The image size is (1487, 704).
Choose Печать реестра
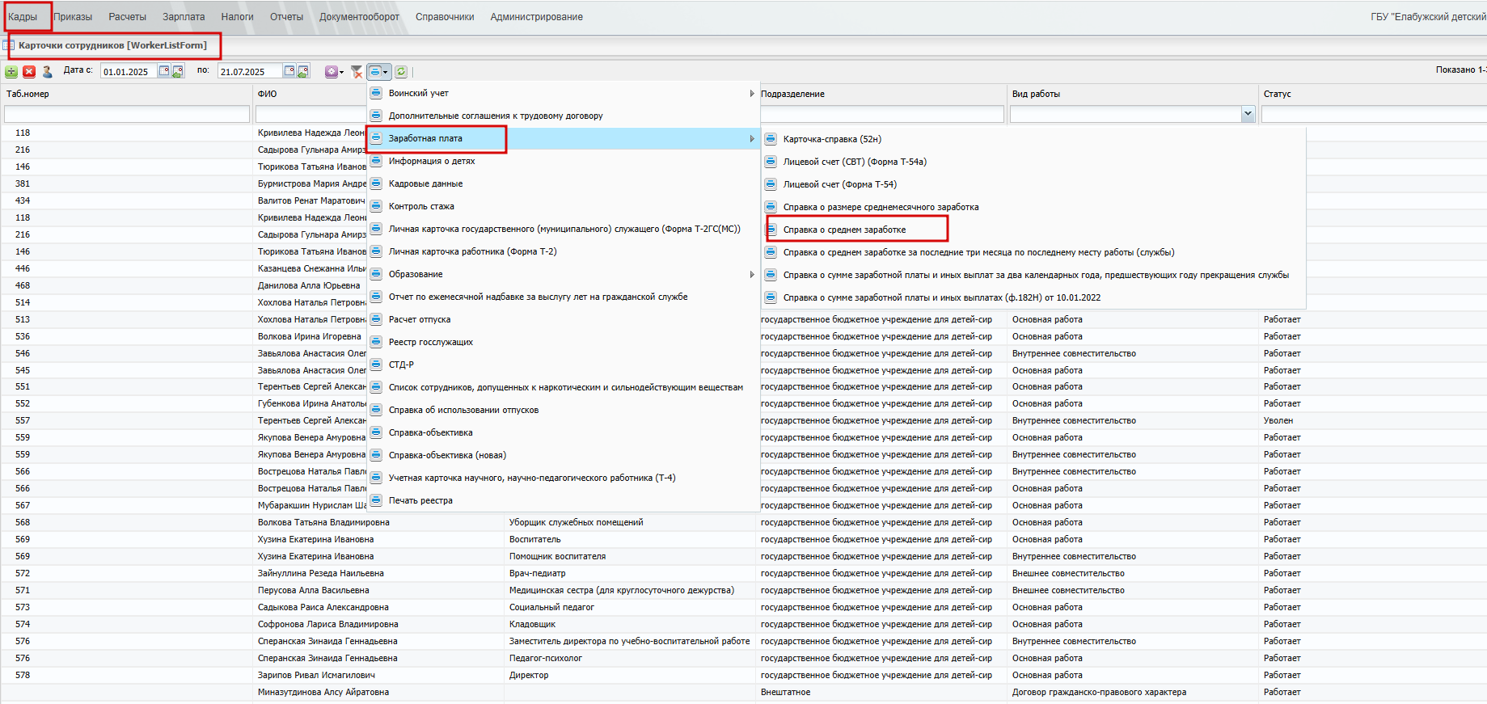click(564, 500)
